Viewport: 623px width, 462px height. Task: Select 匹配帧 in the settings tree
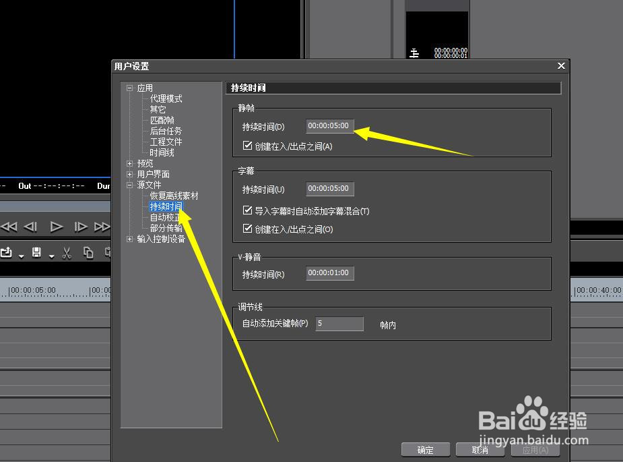162,120
